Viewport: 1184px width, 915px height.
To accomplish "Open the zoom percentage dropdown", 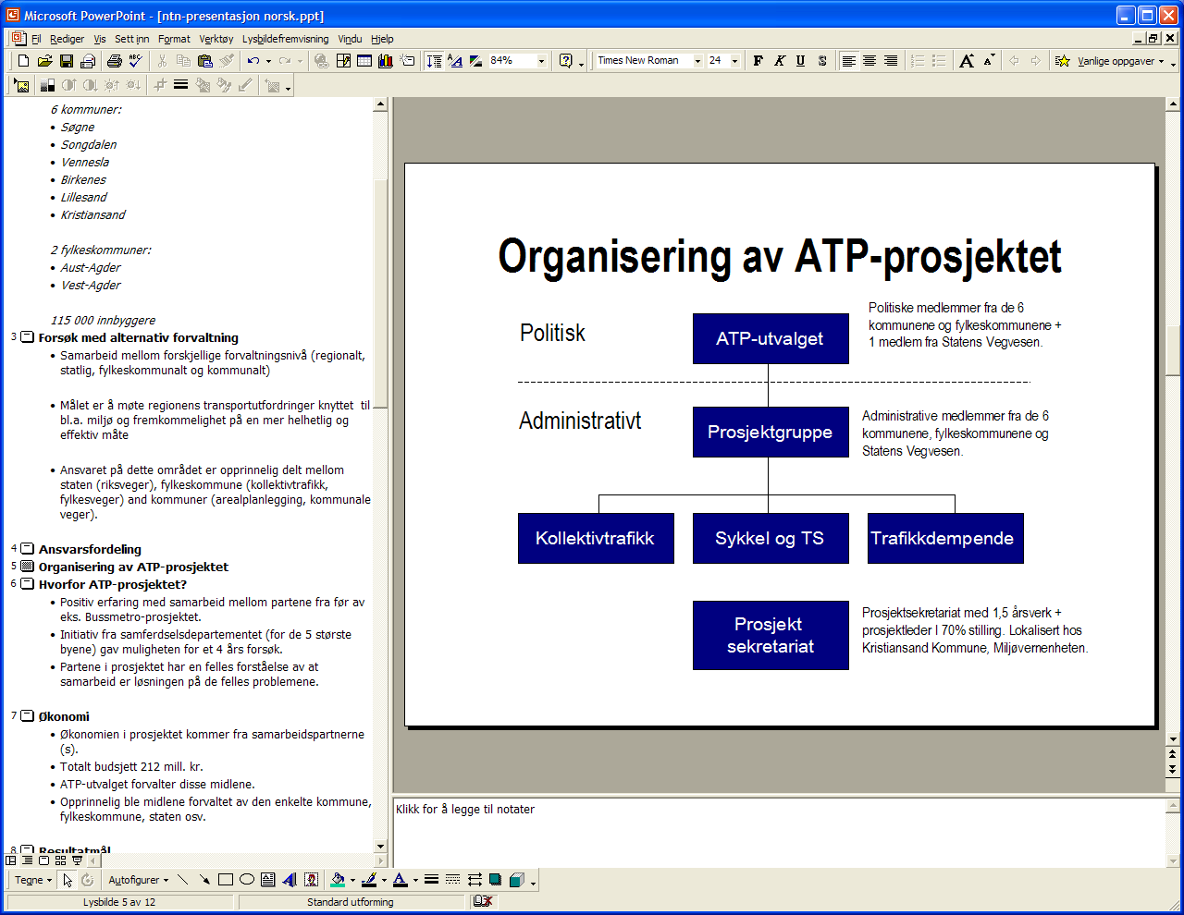I will 542,61.
